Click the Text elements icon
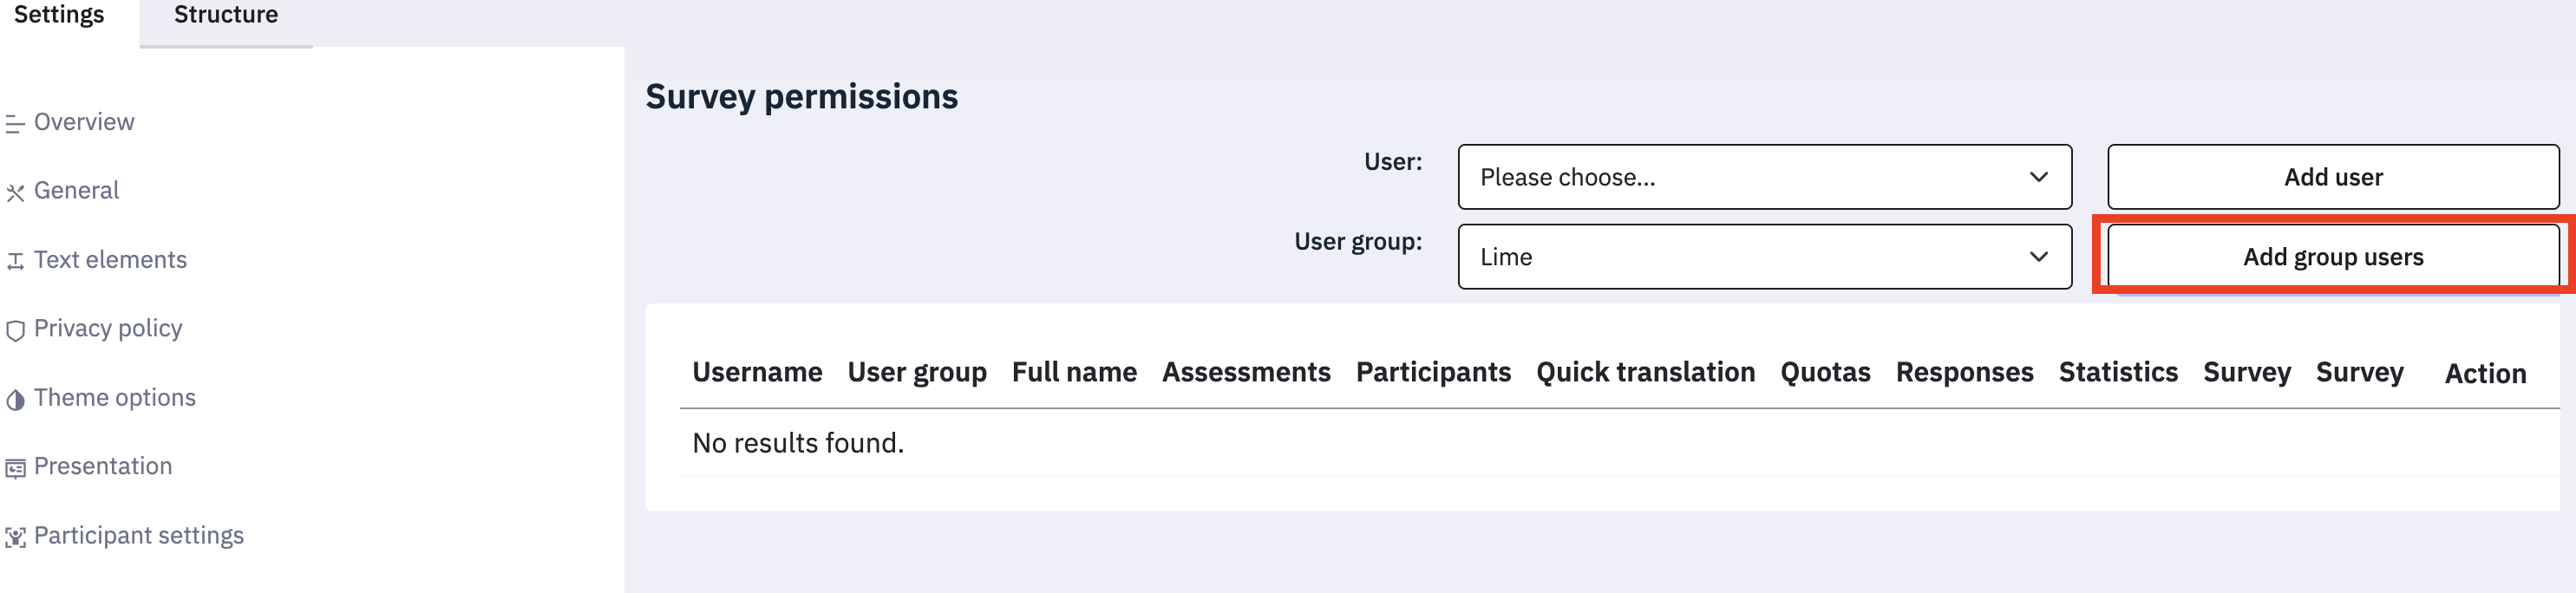Screen dimensions: 2576x593 tap(15, 262)
